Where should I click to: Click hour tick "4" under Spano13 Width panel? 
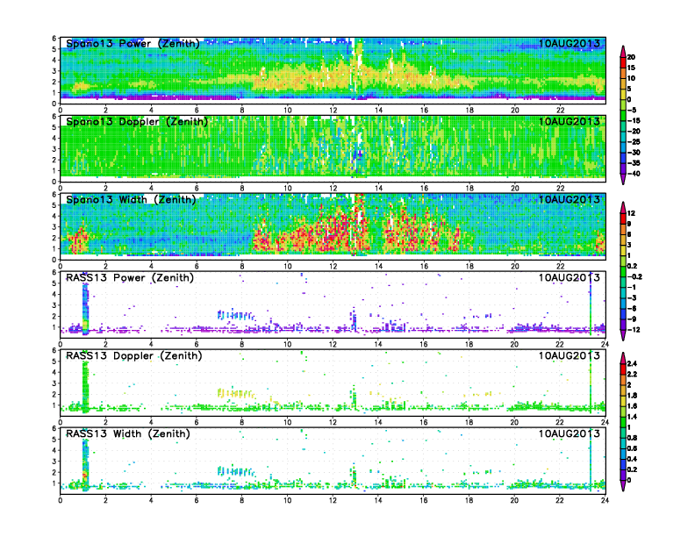click(151, 266)
